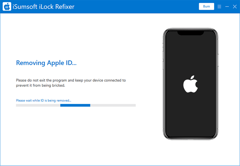
Task: Click "Please wait while ID is being removed" status
Action: [43, 100]
